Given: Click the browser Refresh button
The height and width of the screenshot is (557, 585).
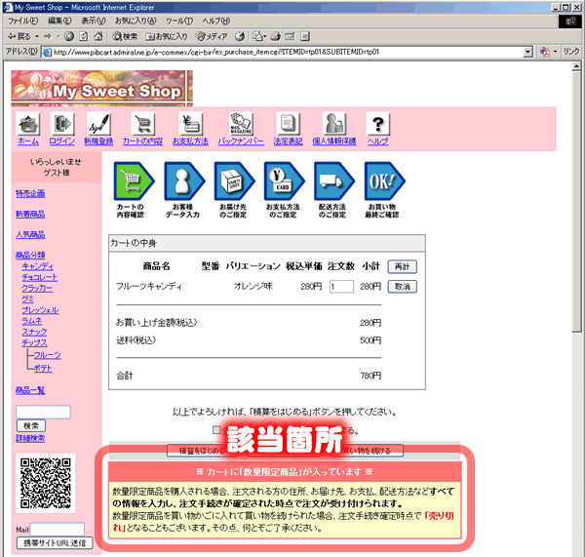Looking at the screenshot, I should pyautogui.click(x=84, y=36).
